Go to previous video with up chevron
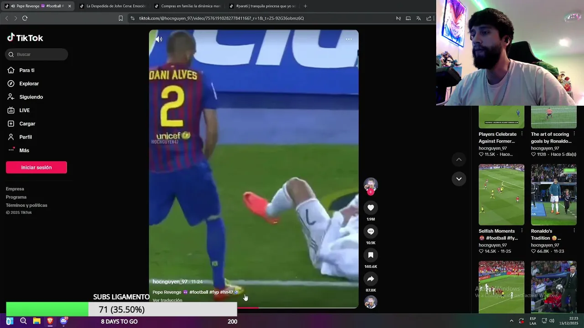Viewport: 584px width, 328px height. click(459, 159)
